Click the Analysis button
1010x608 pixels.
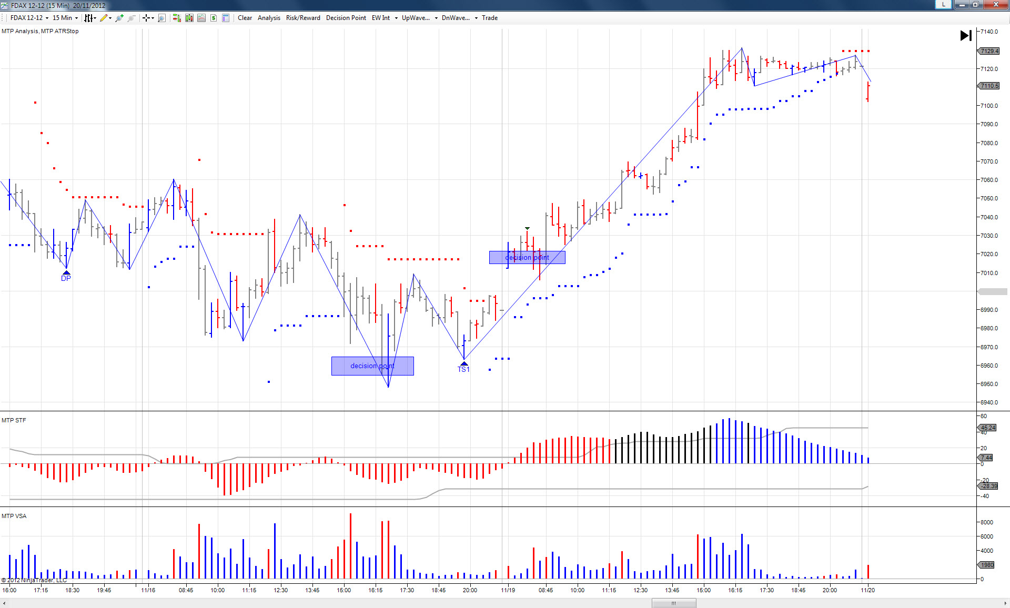tap(269, 18)
